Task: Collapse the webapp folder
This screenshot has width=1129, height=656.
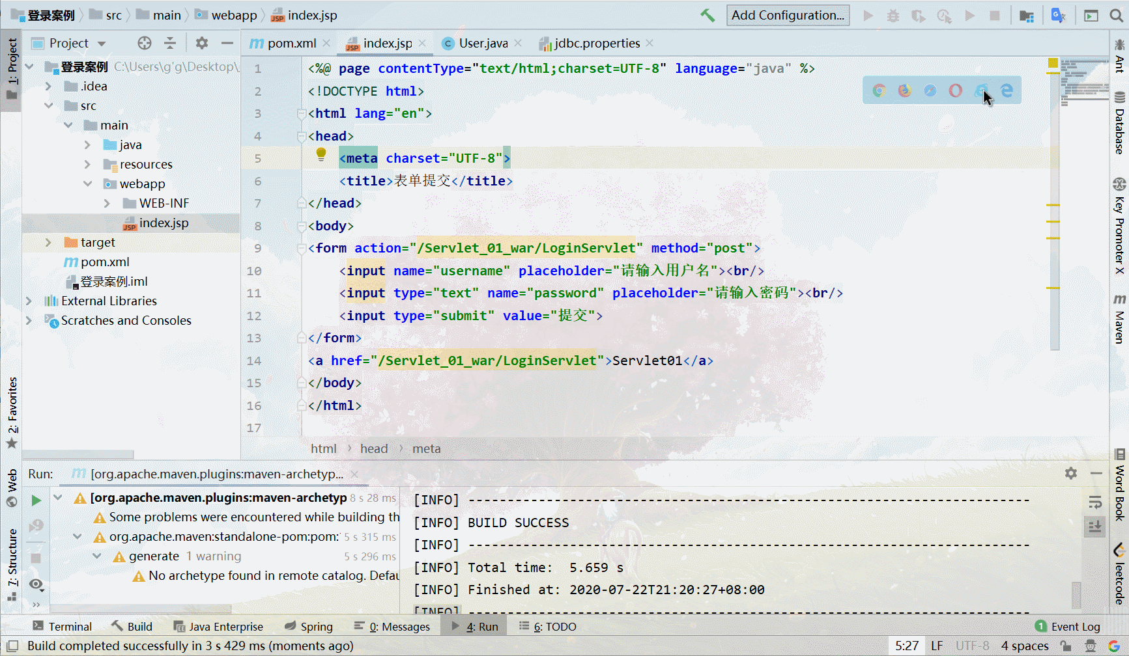Action: (x=87, y=184)
